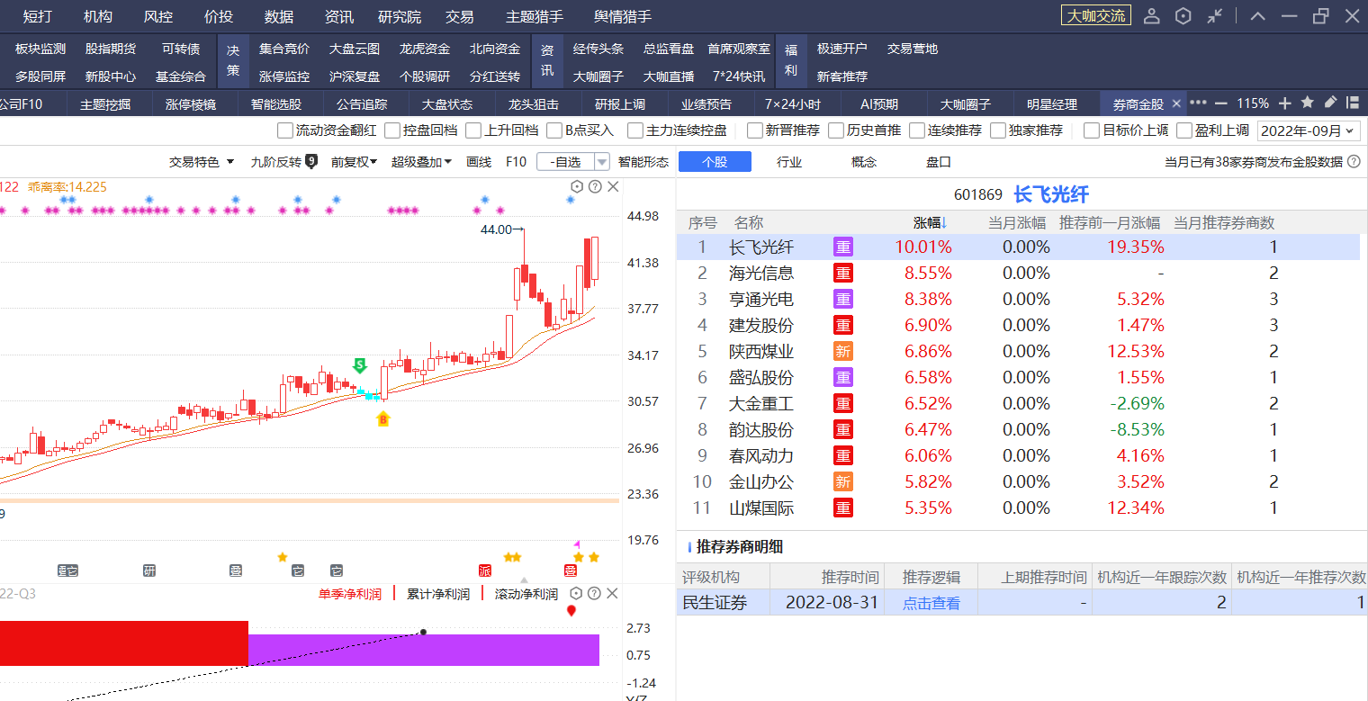The width and height of the screenshot is (1368, 701).
Task: Click the number 9 badge beside 九阶反转
Action: point(311,162)
